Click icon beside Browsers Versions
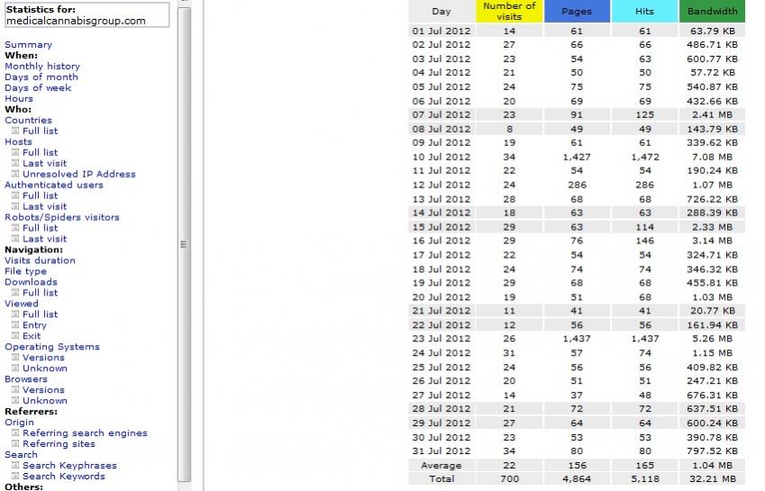Image resolution: width=765 pixels, height=491 pixels. [15, 389]
